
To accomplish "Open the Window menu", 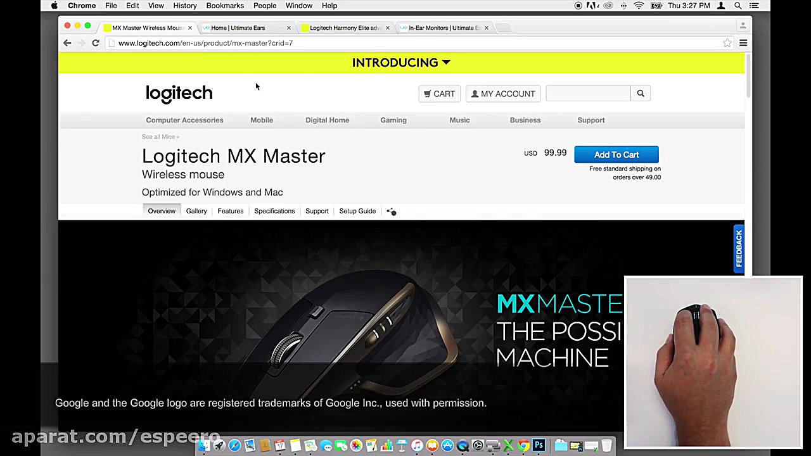I will point(299,6).
